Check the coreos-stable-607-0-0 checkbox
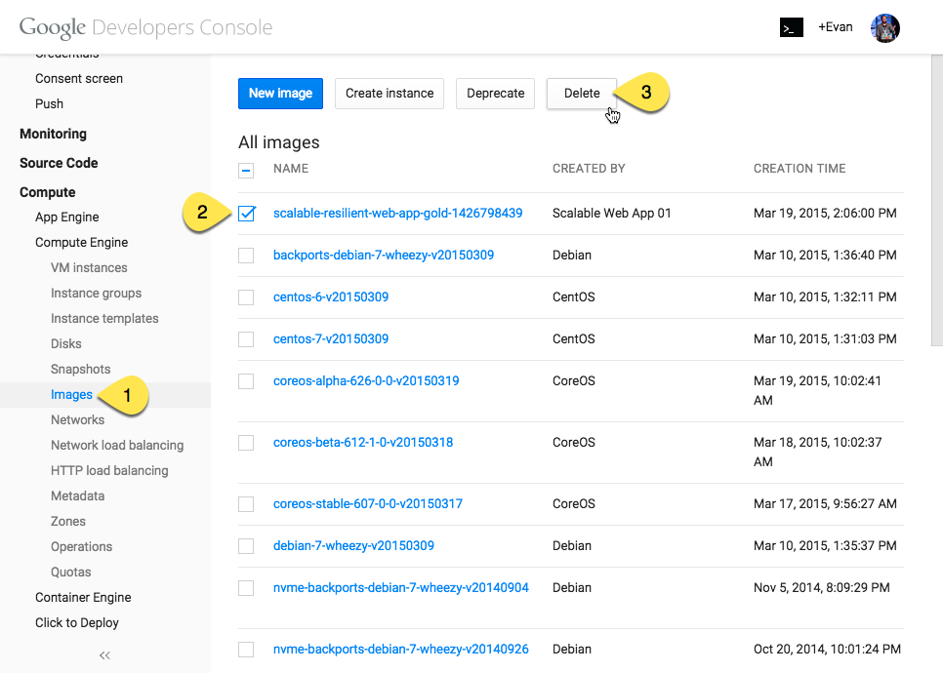Screen dimensions: 943x673 coord(246,504)
